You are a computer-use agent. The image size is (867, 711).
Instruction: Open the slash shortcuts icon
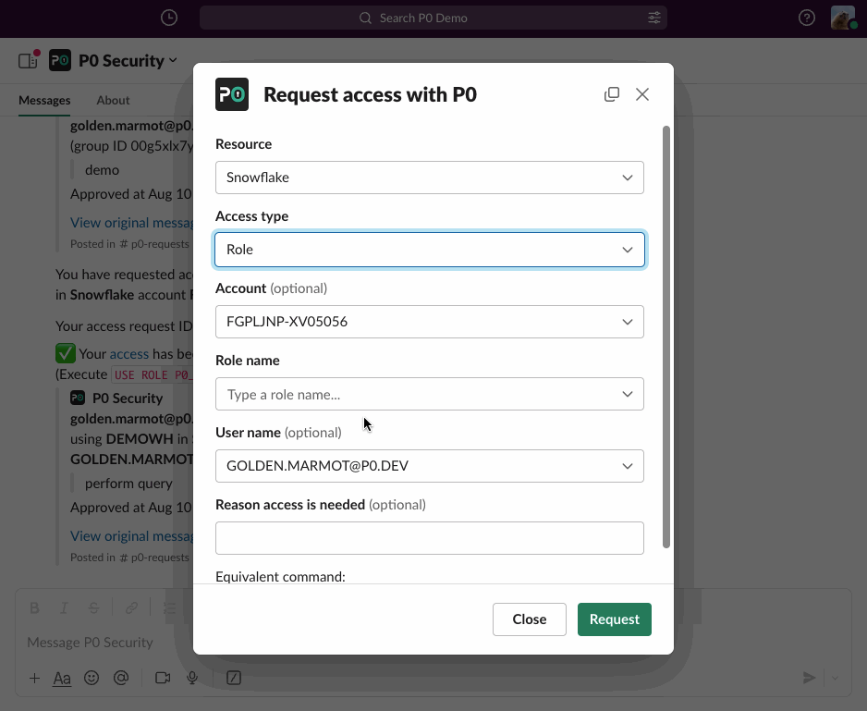[x=235, y=678]
